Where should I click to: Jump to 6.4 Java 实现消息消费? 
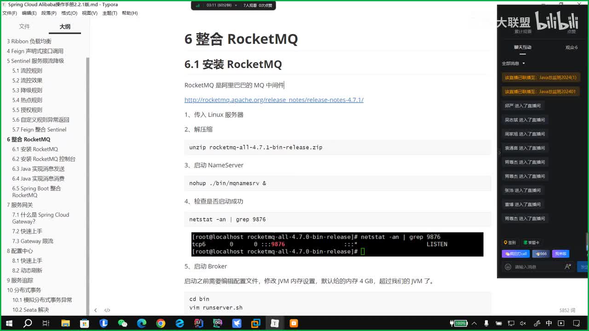[x=38, y=179]
